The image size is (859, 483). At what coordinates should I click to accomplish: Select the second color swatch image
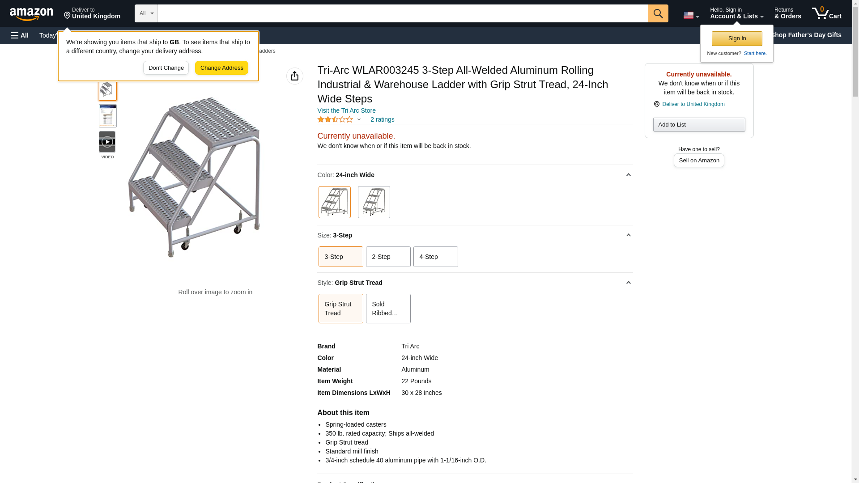pyautogui.click(x=374, y=202)
